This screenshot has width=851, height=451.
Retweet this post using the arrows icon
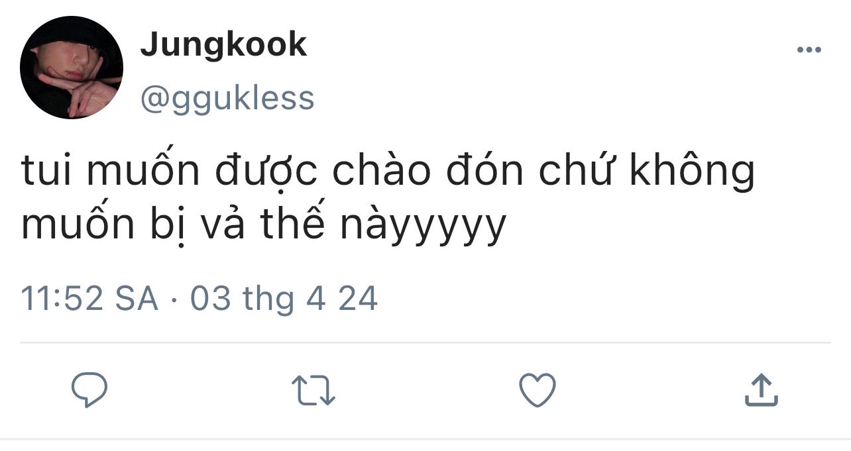pyautogui.click(x=314, y=390)
